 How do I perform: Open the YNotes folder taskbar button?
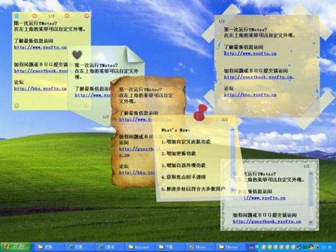click(230, 247)
